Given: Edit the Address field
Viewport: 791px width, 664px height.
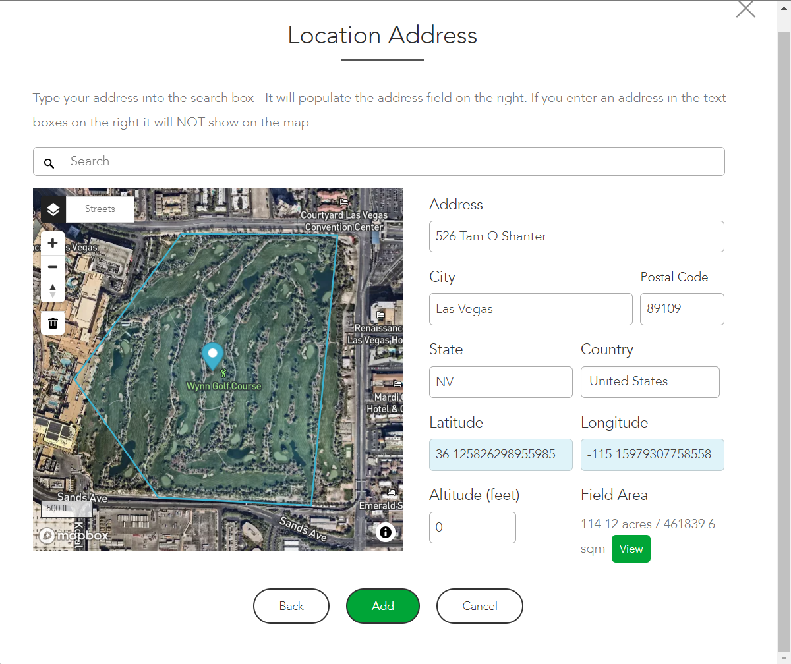Looking at the screenshot, I should tap(577, 236).
